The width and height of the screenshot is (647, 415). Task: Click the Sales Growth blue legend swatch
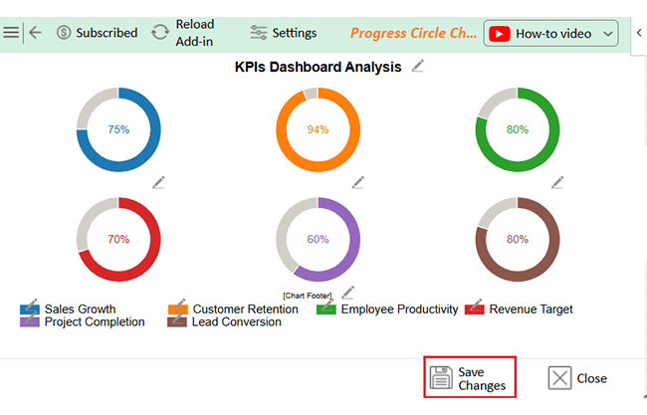30,310
